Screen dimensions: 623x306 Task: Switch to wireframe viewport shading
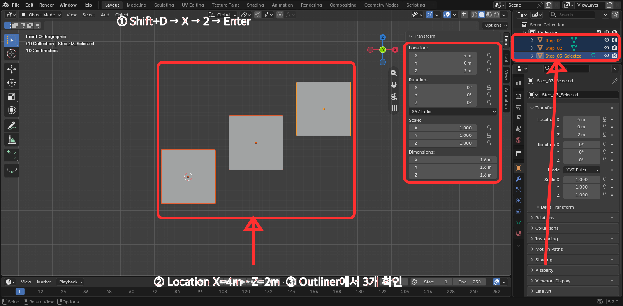(x=474, y=15)
